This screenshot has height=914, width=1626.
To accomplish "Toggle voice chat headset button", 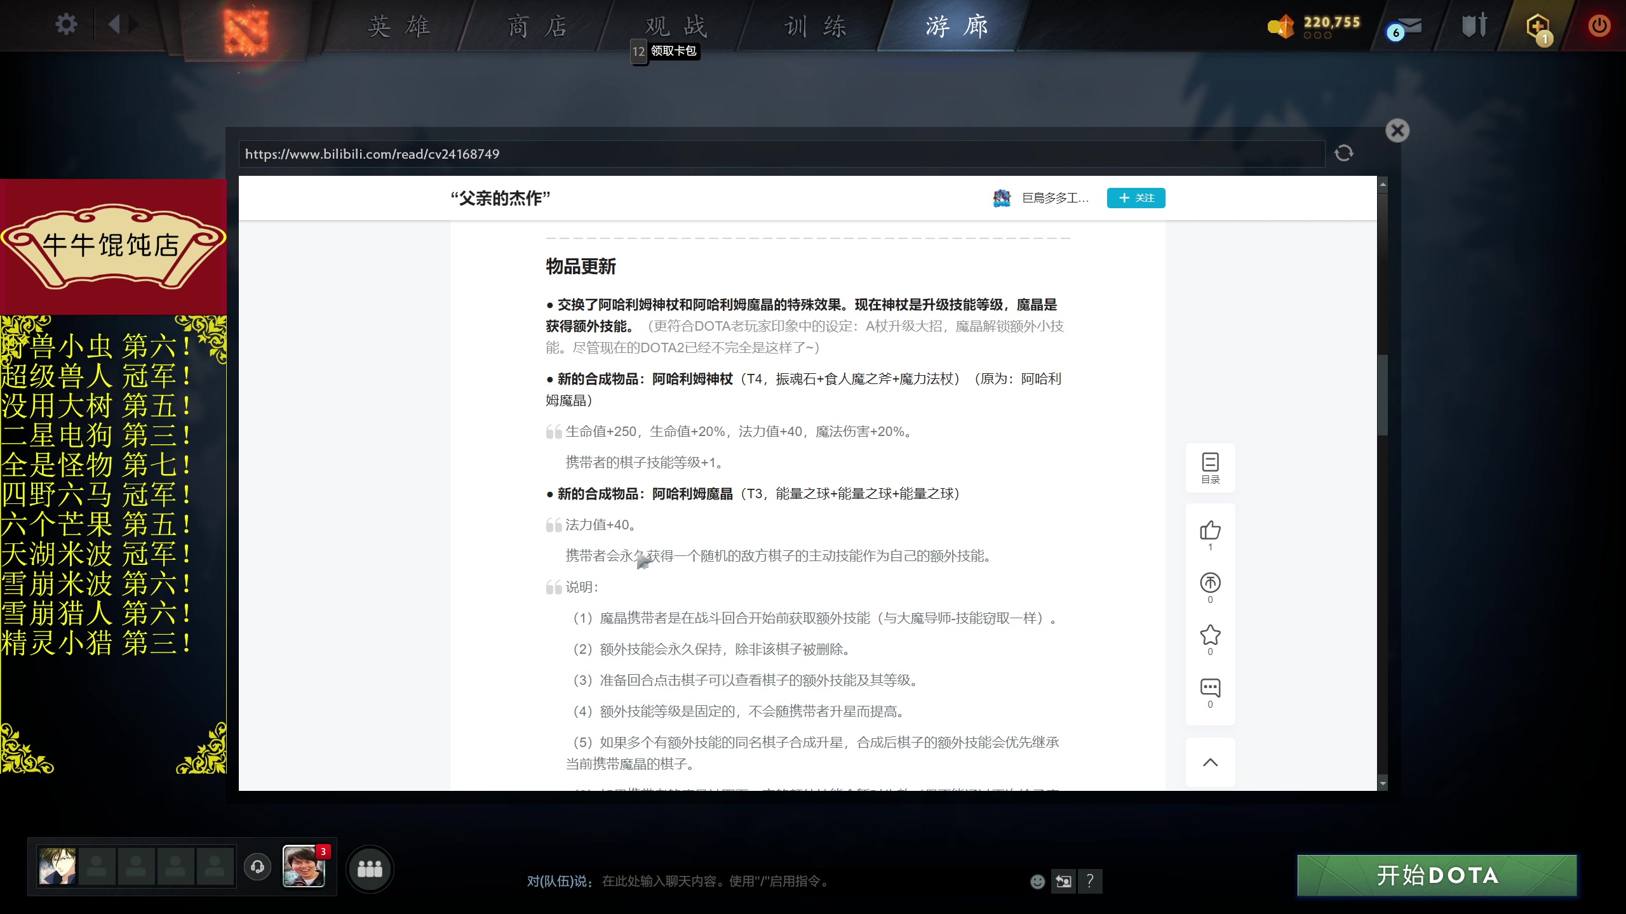I will (257, 867).
